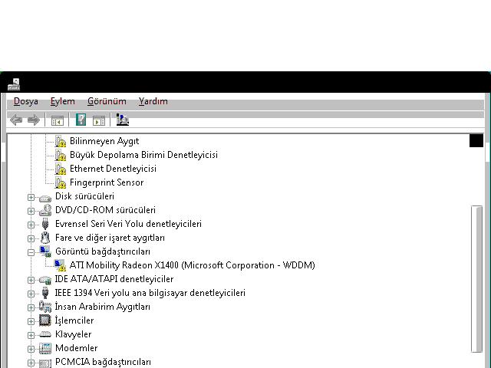491x368 pixels.
Task: Expand IEEE 1394 Veri yolu denetleyicileri node
Action: click(31, 294)
